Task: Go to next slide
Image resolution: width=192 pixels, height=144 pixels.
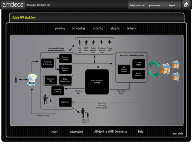Action: pyautogui.click(x=178, y=134)
